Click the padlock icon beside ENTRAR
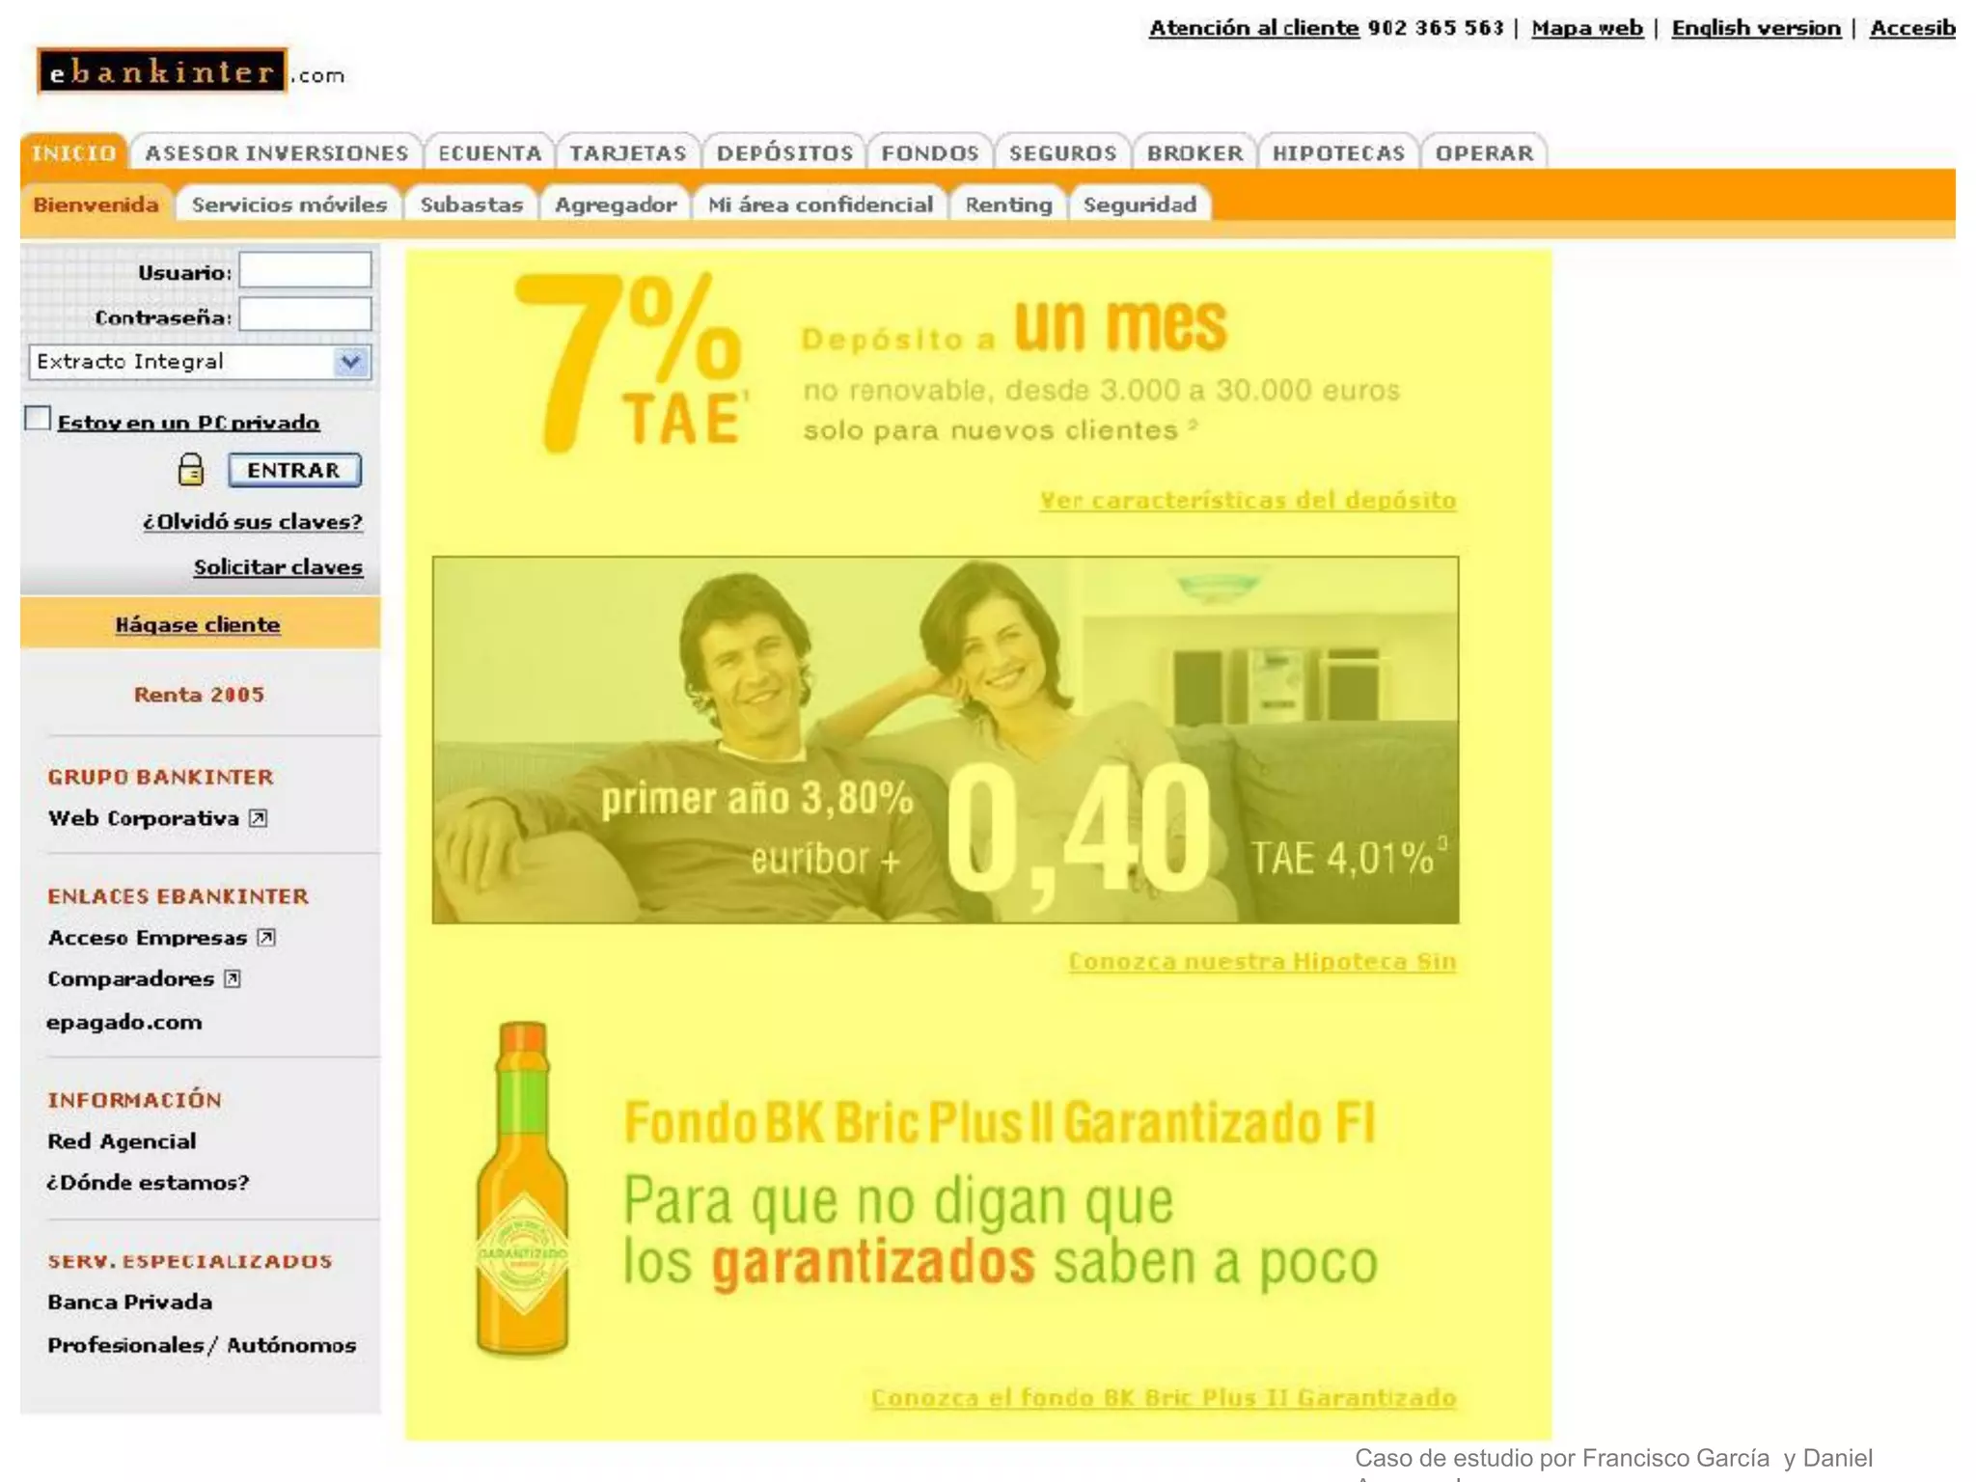This screenshot has height=1482, width=1976. click(191, 470)
